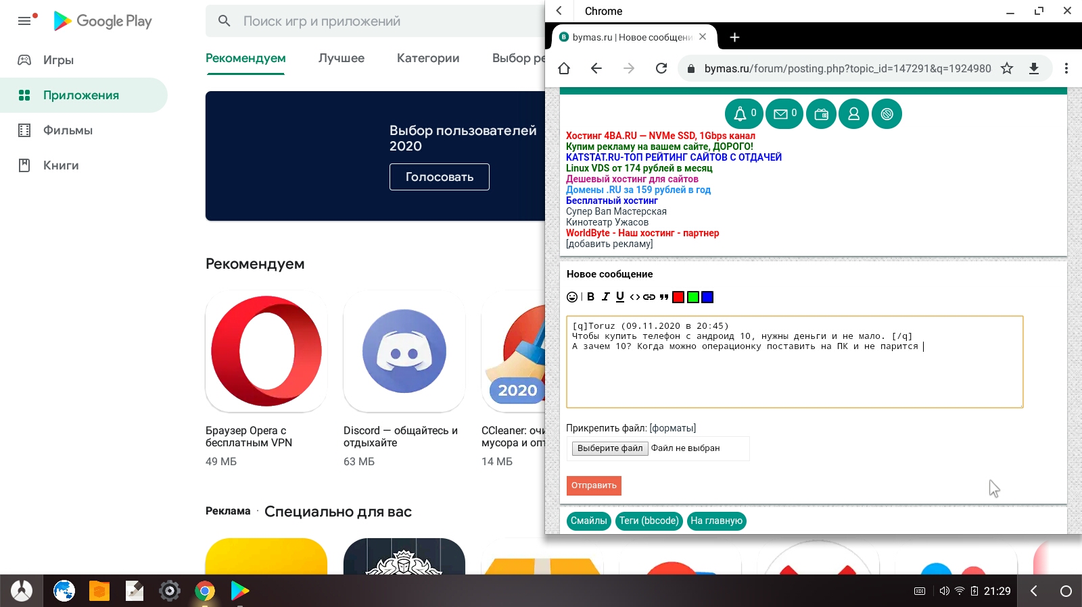Screen dimensions: 1082x607
Task: Apply italic formatting in the message editor
Action: tap(605, 296)
